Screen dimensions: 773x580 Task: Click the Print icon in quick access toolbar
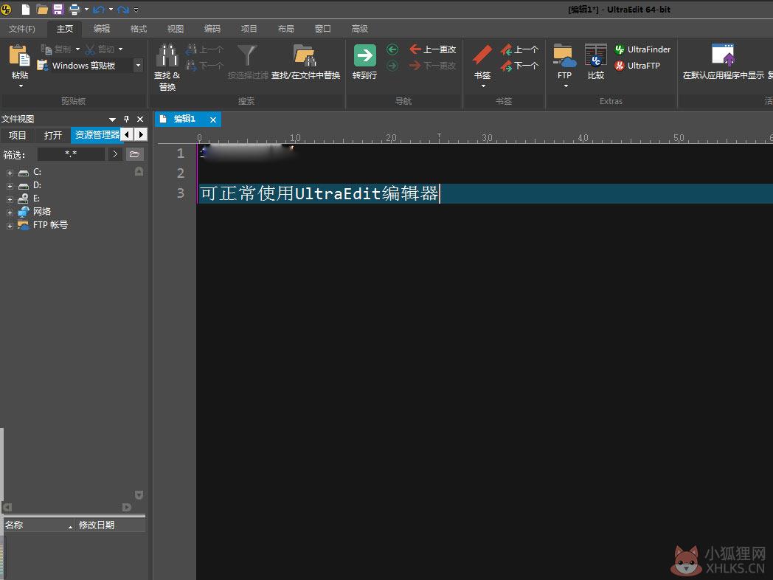point(74,10)
